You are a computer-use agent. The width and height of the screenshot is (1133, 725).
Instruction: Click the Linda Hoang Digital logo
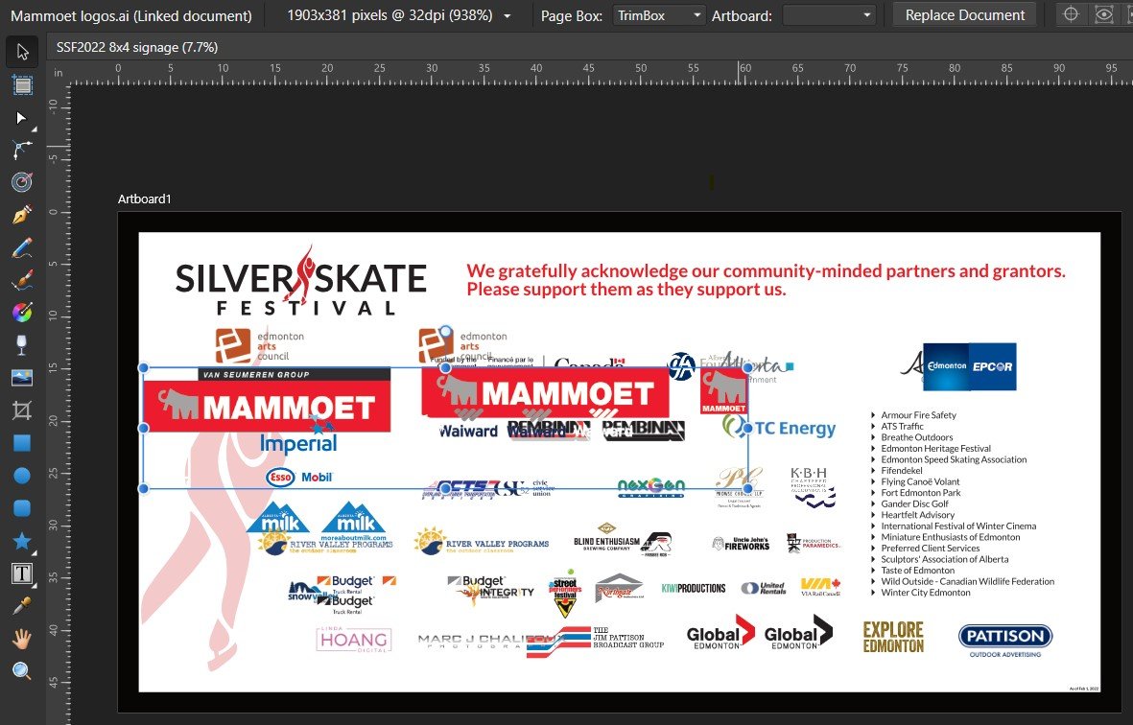354,639
